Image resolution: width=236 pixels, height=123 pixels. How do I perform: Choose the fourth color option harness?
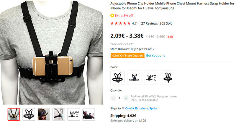click(x=168, y=78)
